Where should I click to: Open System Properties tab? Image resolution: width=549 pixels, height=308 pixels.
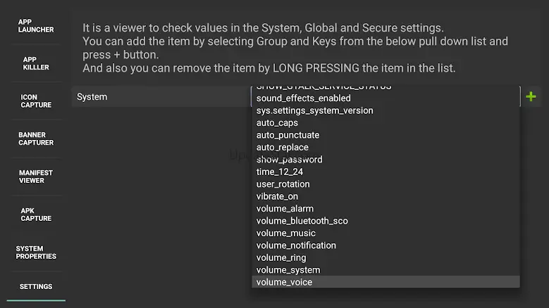pyautogui.click(x=36, y=252)
